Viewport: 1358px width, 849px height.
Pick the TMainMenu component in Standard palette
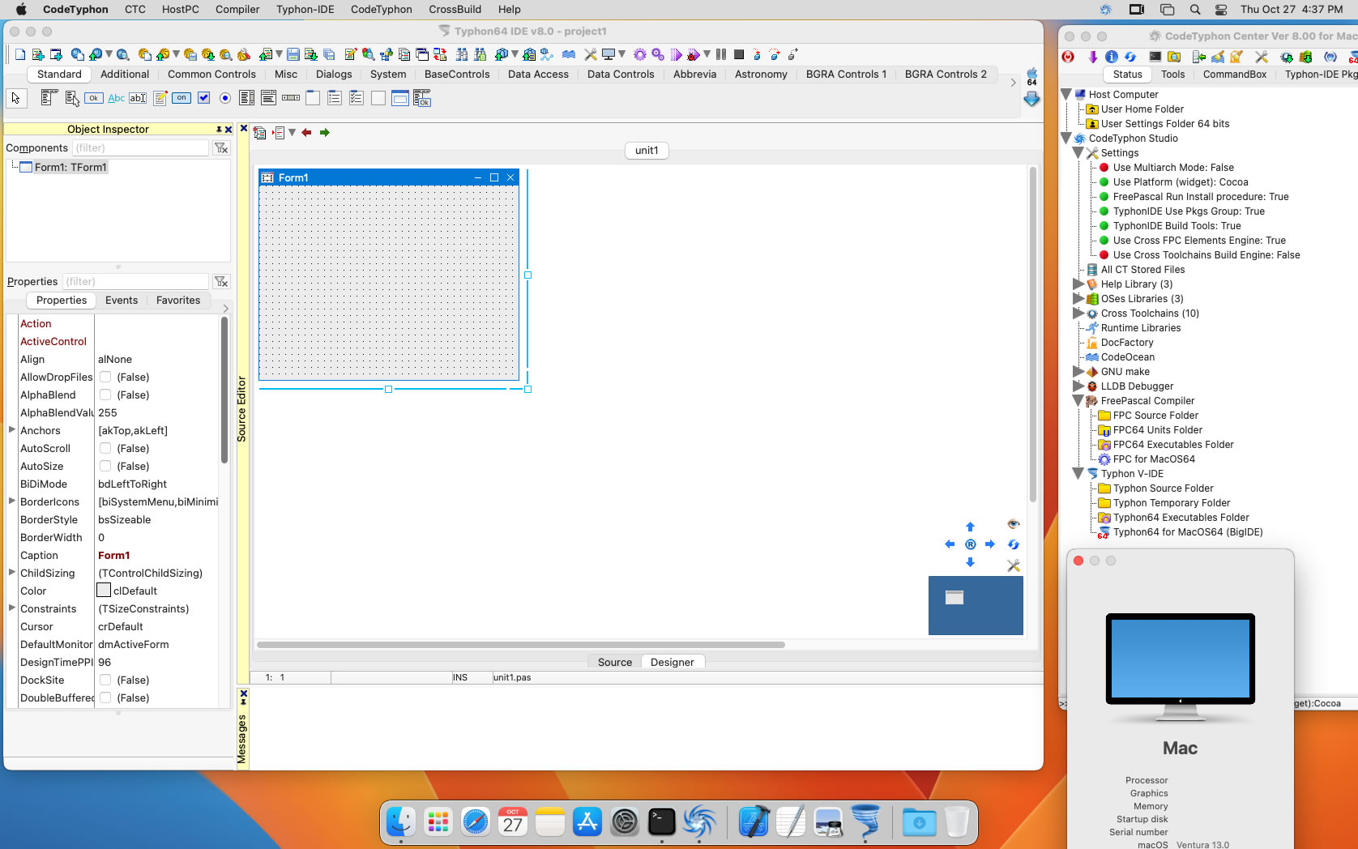49,98
